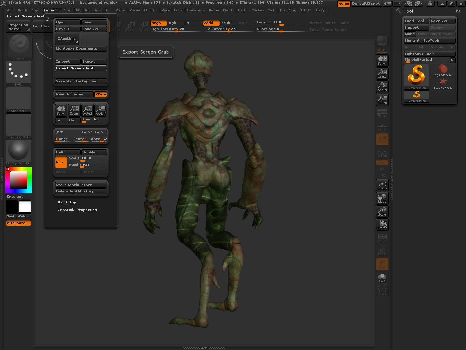Viewport: 466px width, 350px height.
Task: Click the Scroll icon in Document palette
Action: point(61,110)
